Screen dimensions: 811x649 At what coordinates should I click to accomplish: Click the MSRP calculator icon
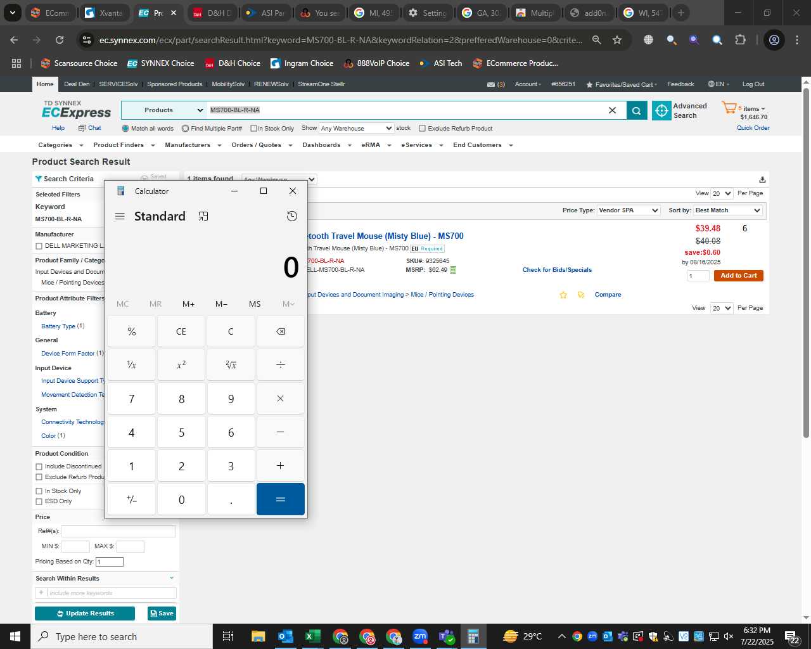pyautogui.click(x=453, y=270)
